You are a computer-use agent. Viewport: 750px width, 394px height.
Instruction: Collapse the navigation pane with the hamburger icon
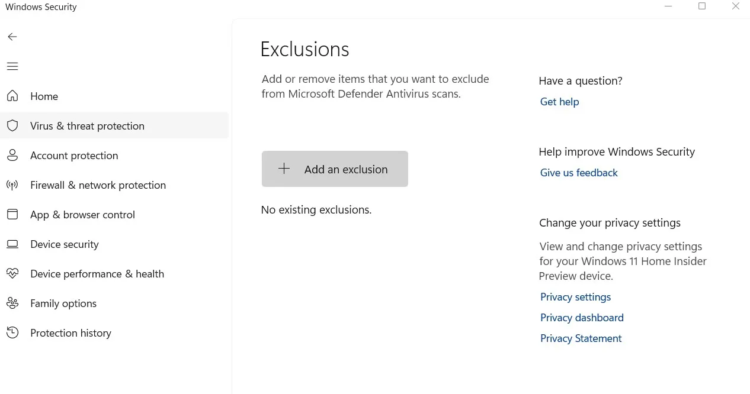(x=12, y=66)
